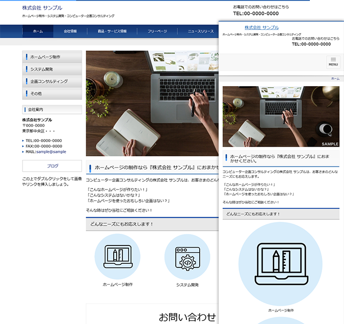Click その他 in the sidebar menu

point(52,94)
